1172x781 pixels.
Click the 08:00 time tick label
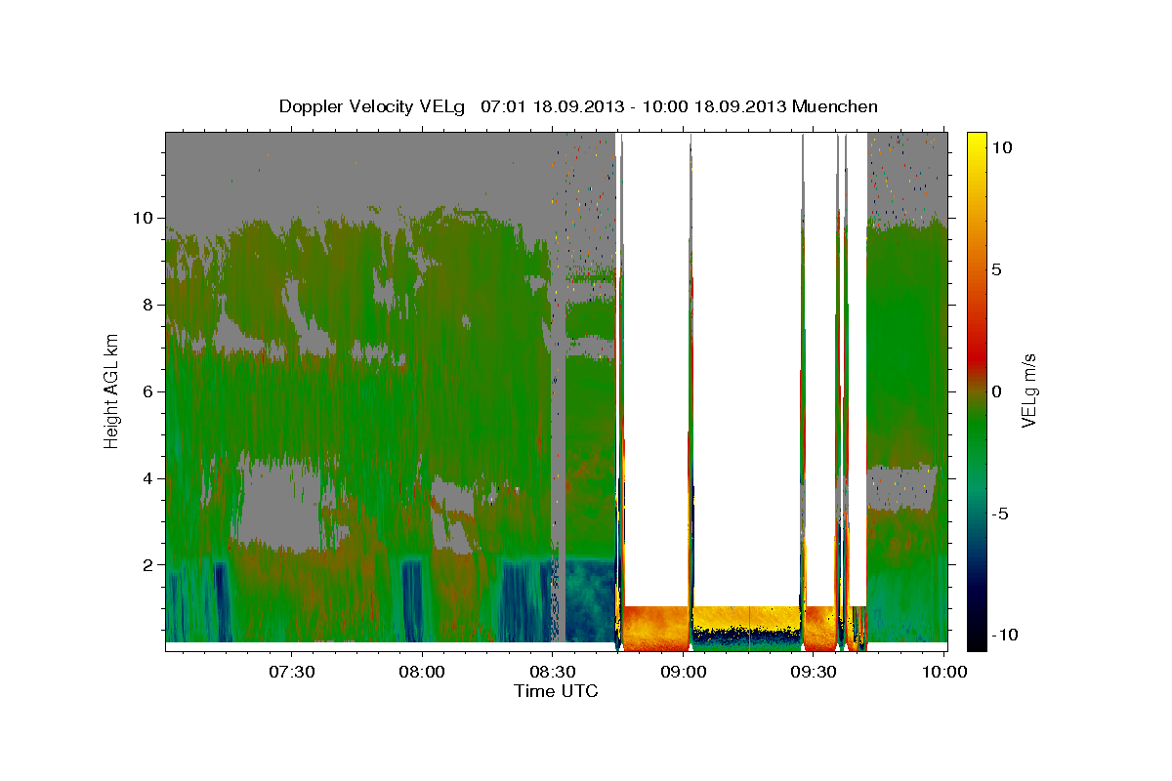click(423, 672)
